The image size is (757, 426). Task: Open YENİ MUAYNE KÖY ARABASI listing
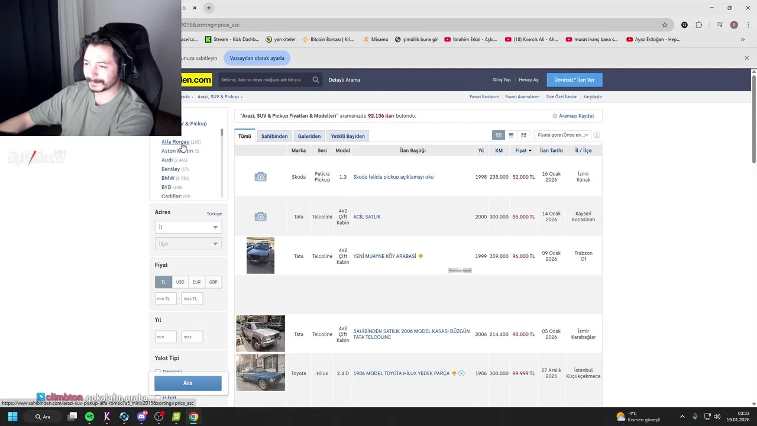pyautogui.click(x=384, y=256)
